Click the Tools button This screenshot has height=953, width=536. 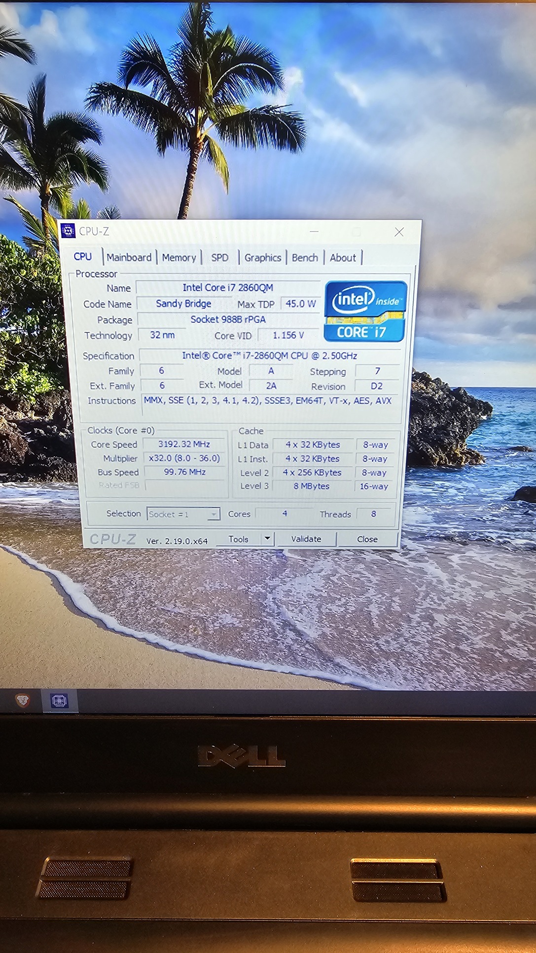click(238, 539)
